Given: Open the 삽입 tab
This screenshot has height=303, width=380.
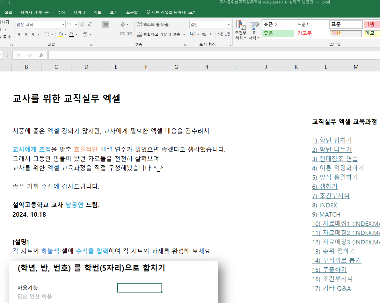Looking at the screenshot, I should click(8, 12).
